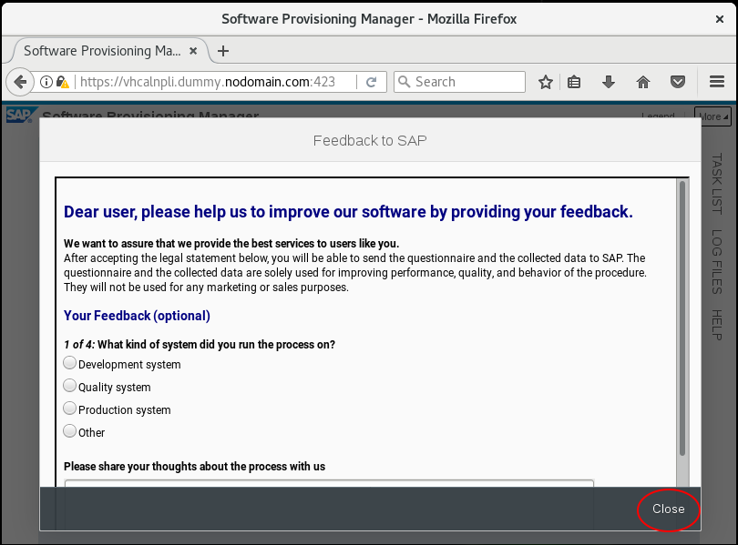Open the HELP side panel
Viewport: 738px width, 545px height.
point(717,325)
